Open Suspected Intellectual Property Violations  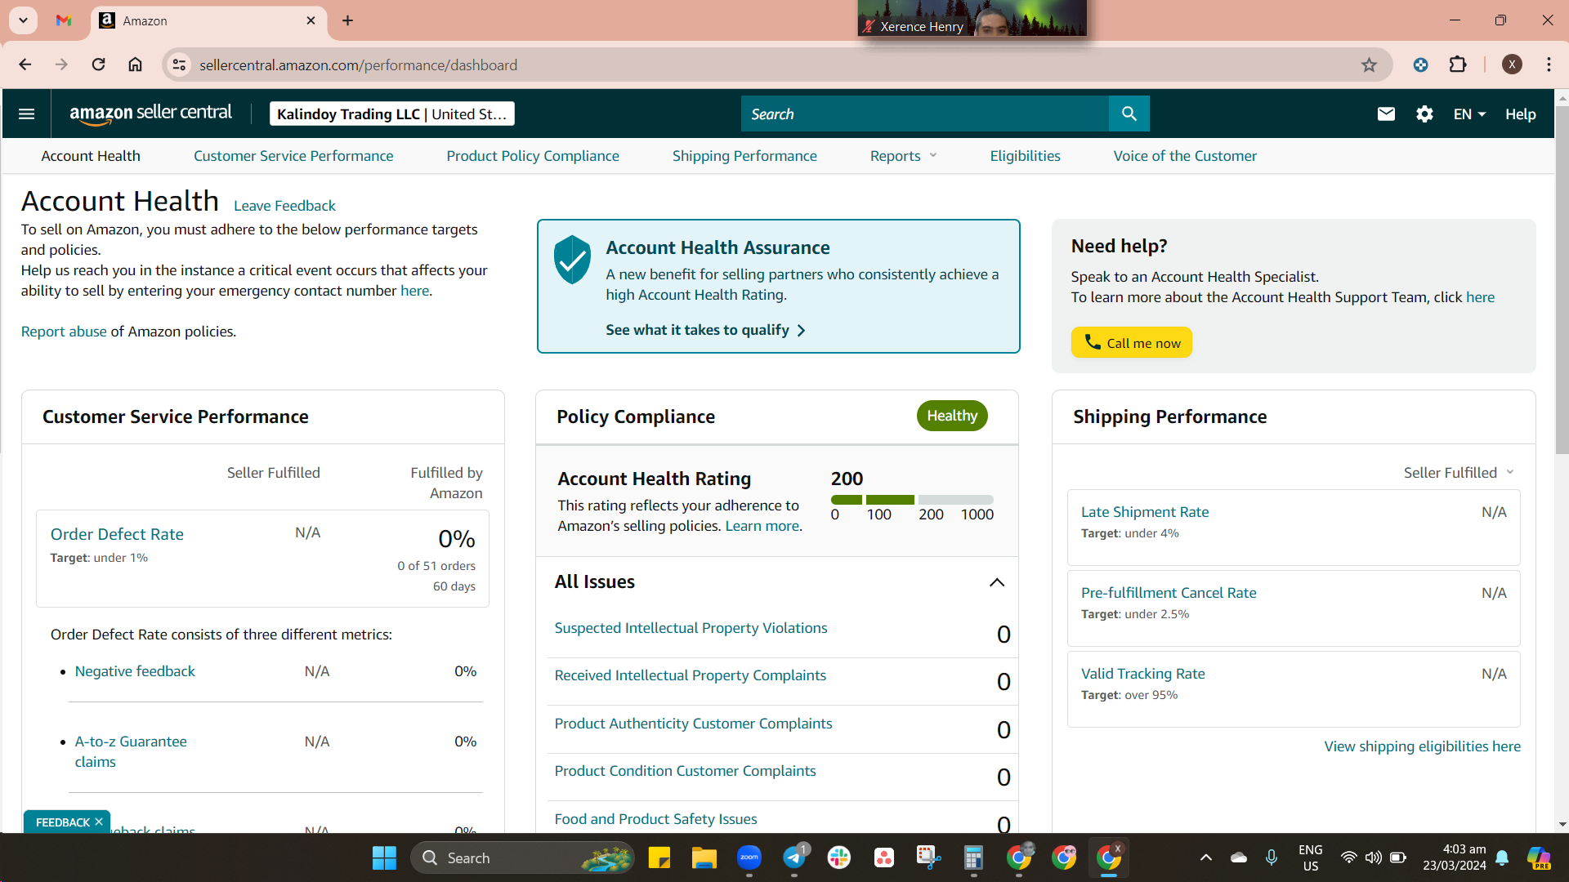point(691,628)
